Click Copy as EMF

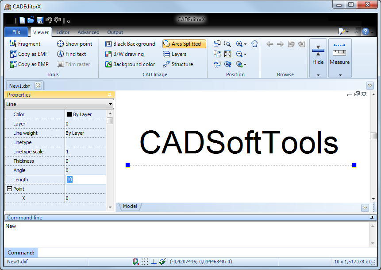point(29,54)
